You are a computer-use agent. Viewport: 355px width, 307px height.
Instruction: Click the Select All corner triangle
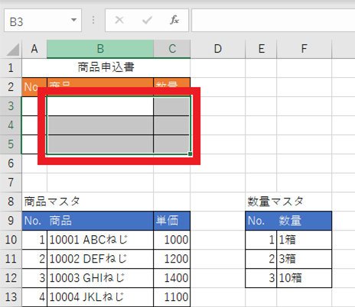(x=13, y=50)
